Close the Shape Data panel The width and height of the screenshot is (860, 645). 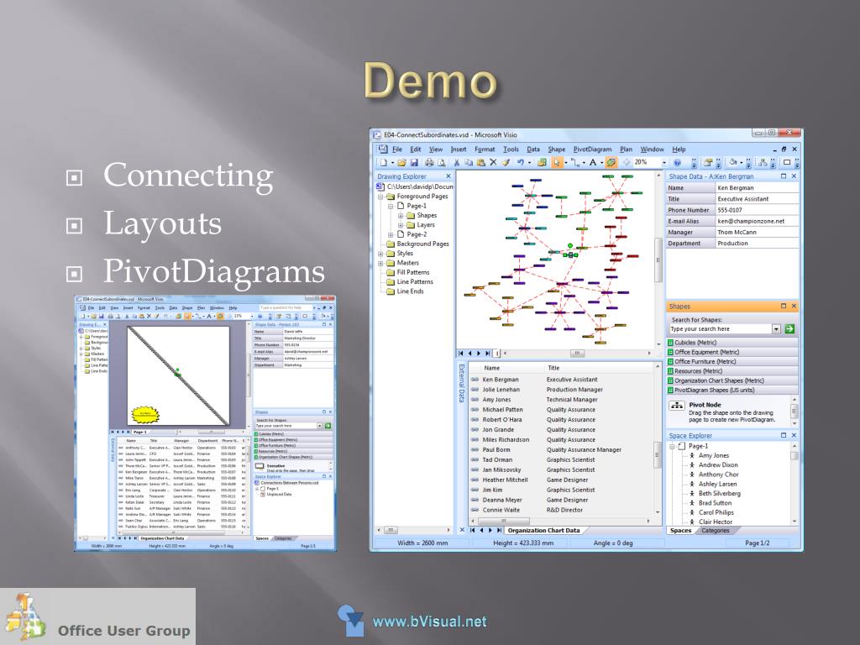[x=794, y=176]
